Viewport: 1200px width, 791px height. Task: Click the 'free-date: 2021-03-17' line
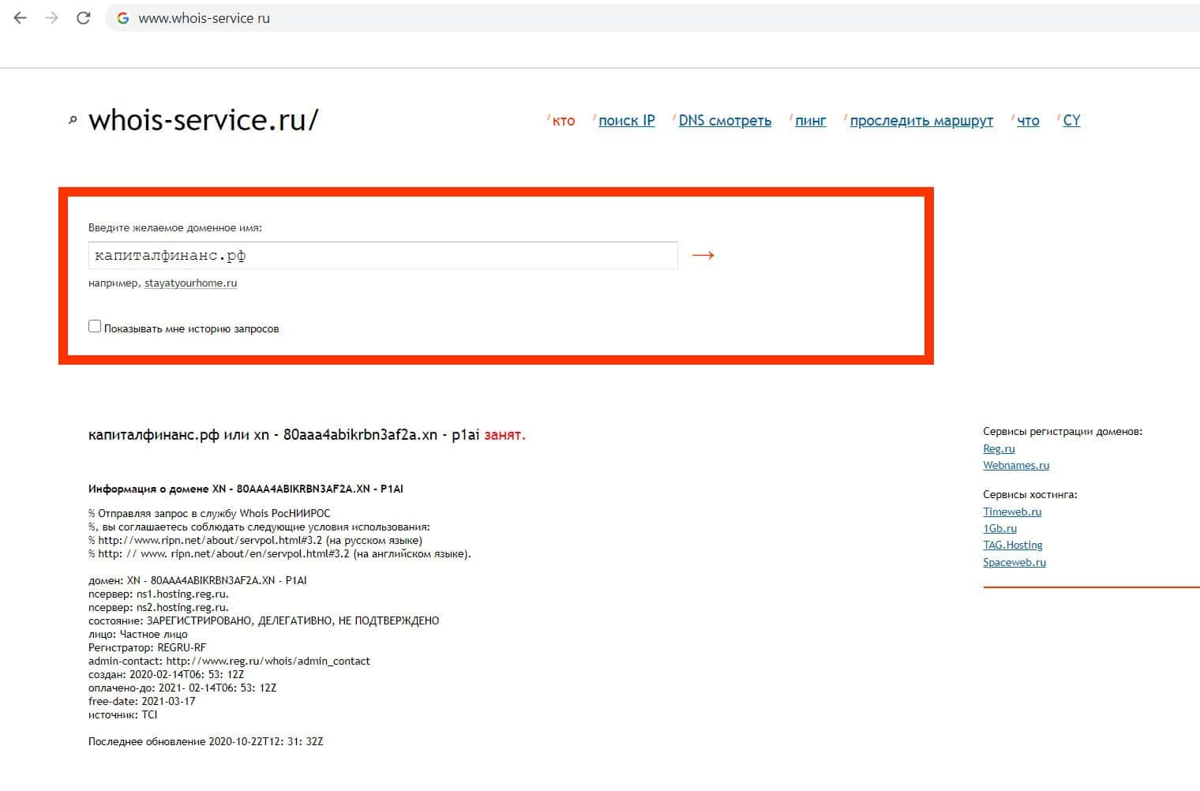pyautogui.click(x=142, y=702)
